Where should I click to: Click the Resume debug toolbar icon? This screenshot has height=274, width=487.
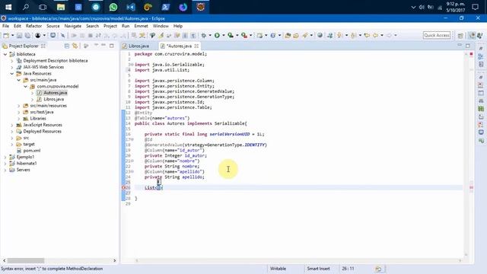pyautogui.click(x=74, y=36)
